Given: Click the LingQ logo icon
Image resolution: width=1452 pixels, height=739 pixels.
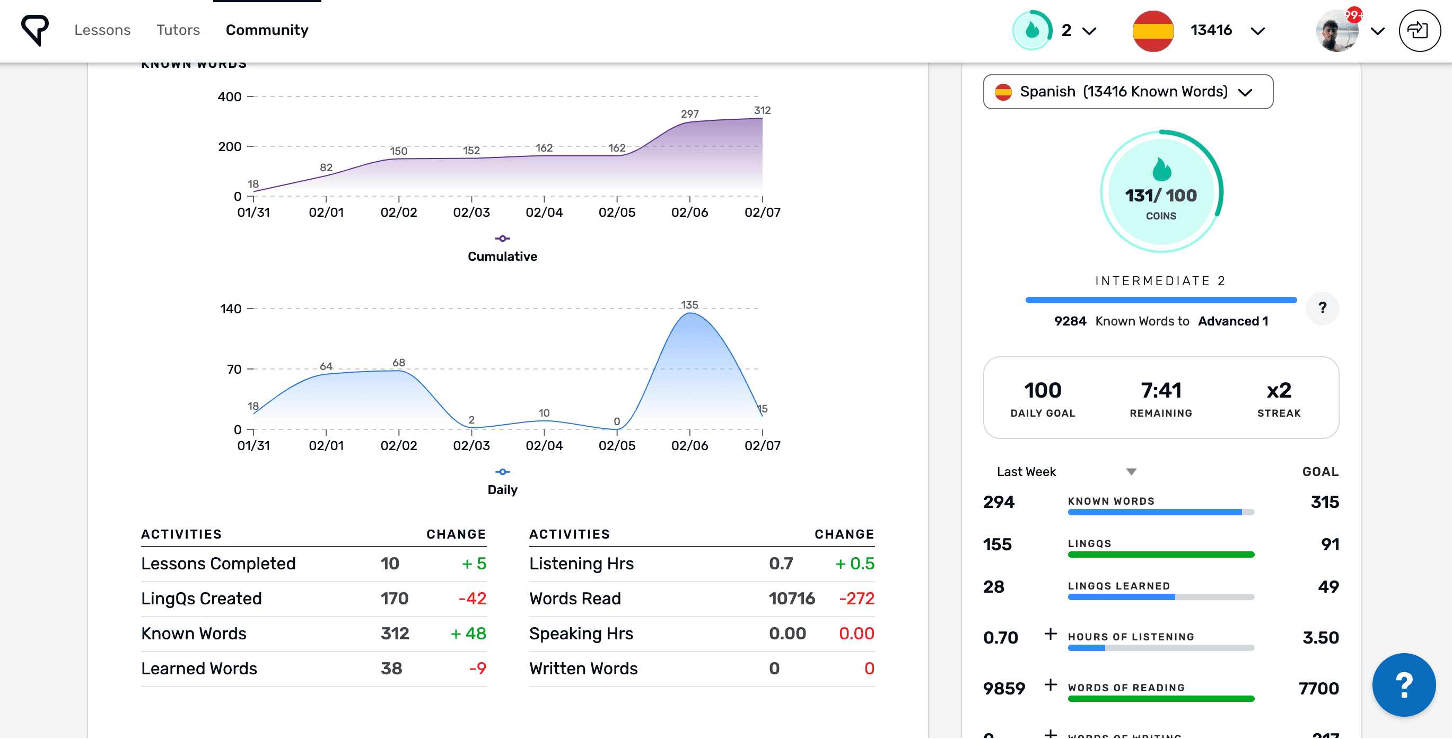Looking at the screenshot, I should coord(35,30).
